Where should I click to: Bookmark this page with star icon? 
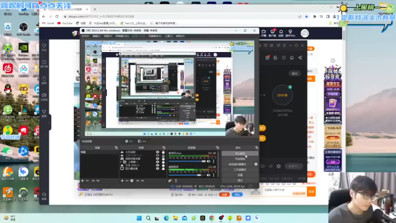pos(306,16)
